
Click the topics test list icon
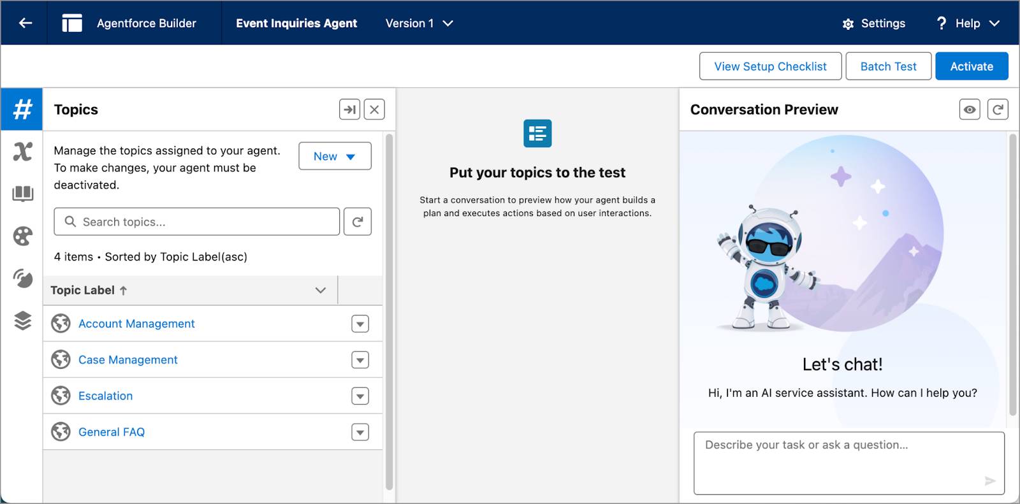tap(537, 133)
